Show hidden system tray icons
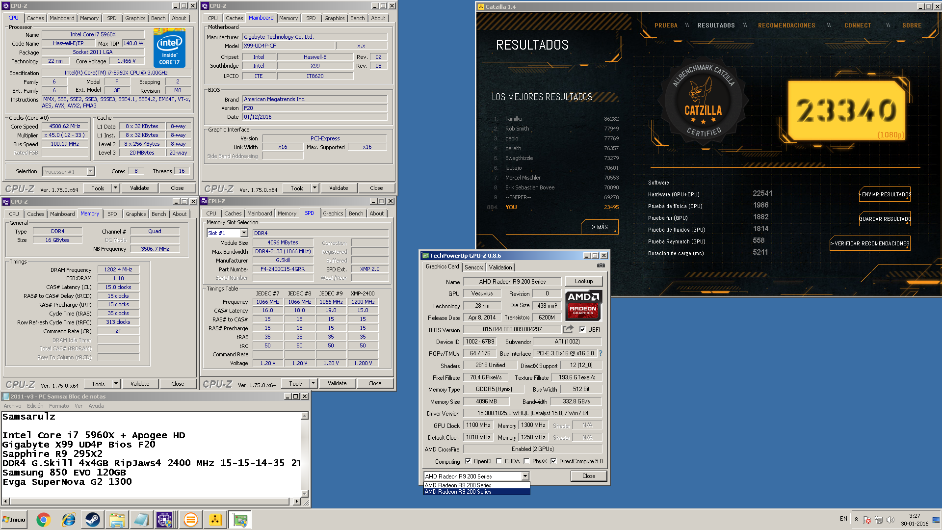Image resolution: width=942 pixels, height=530 pixels. (856, 519)
